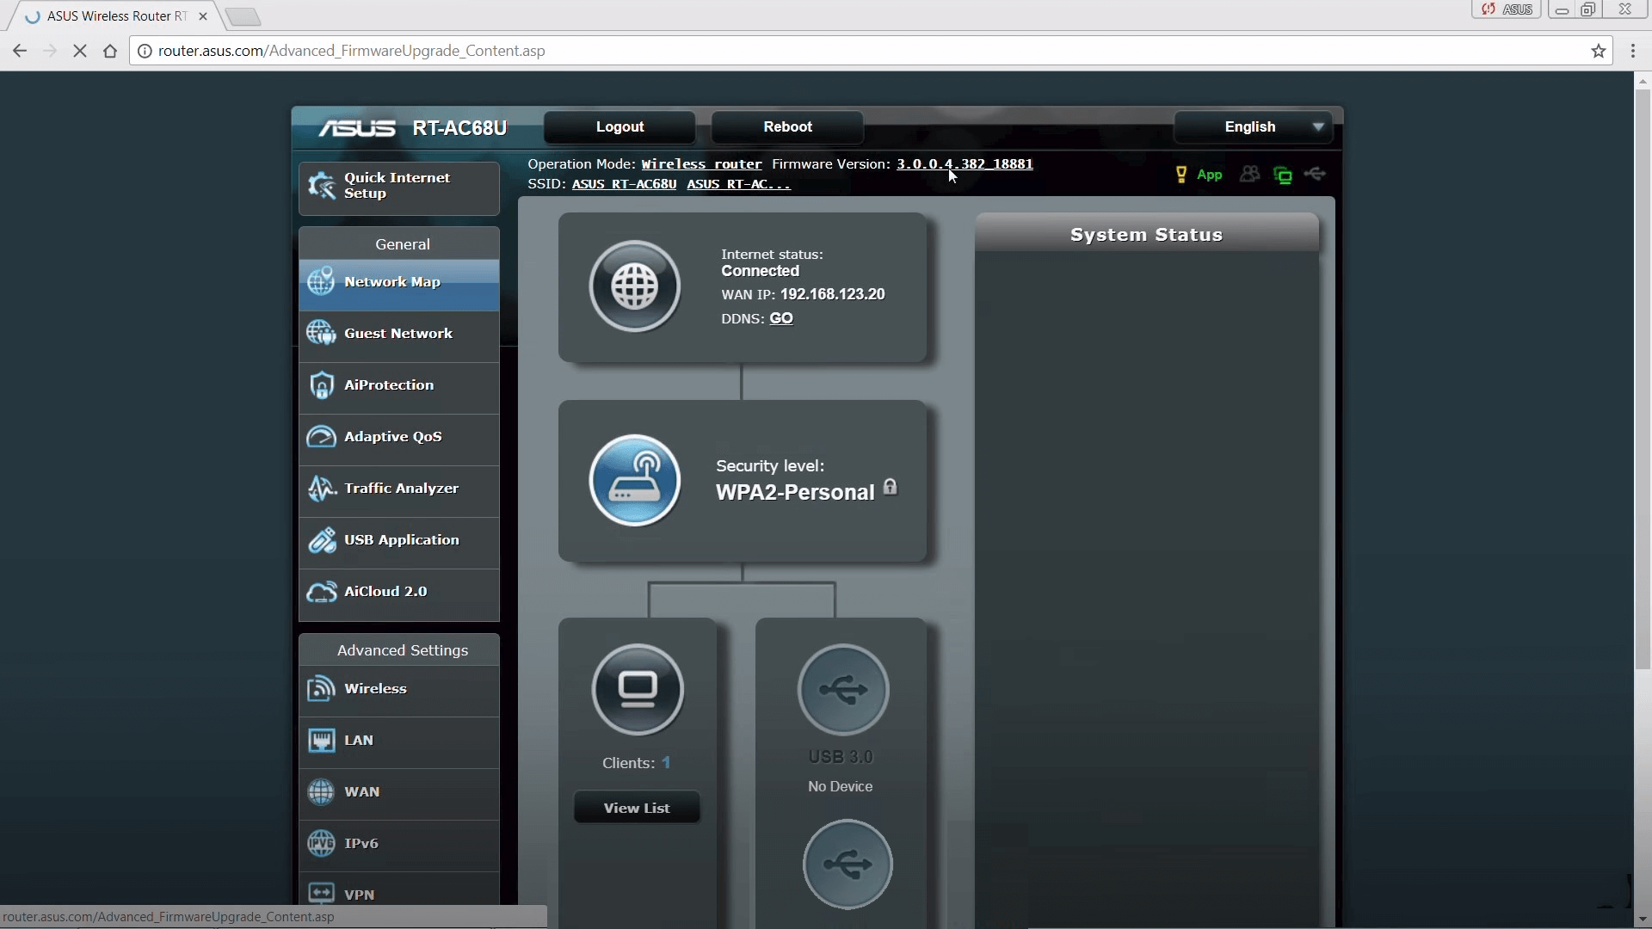Click the lightbulb App notification icon
Screen dimensions: 1652x929
(x=1181, y=175)
